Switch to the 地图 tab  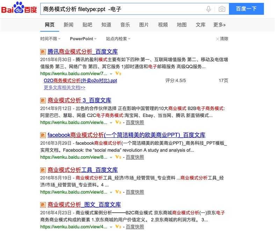(x=182, y=25)
